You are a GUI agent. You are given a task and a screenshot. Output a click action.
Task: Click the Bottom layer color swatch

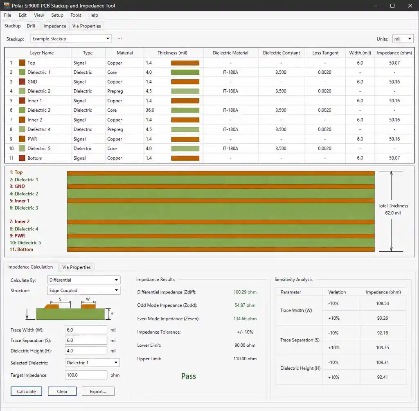22,158
